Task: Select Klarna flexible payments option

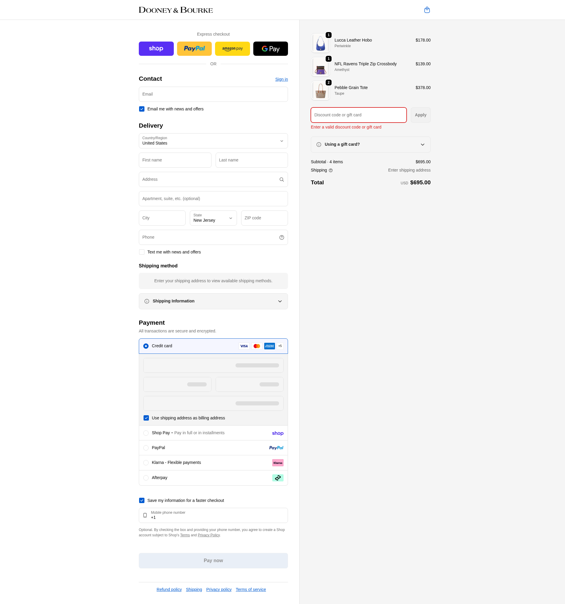Action: click(146, 463)
